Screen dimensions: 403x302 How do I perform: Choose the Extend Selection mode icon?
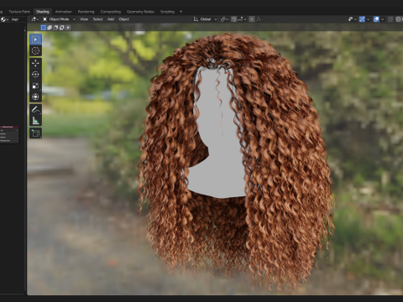(x=50, y=28)
